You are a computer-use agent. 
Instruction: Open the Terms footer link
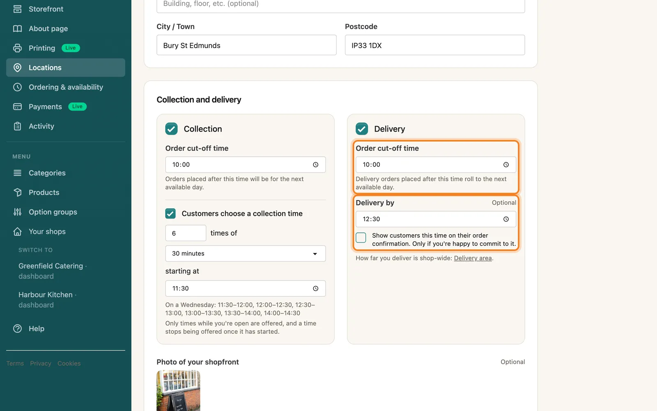[15, 363]
